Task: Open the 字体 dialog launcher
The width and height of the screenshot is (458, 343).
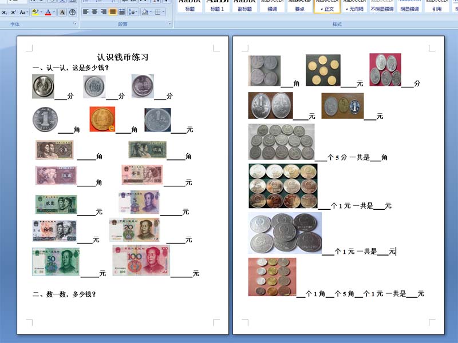Action: 75,23
